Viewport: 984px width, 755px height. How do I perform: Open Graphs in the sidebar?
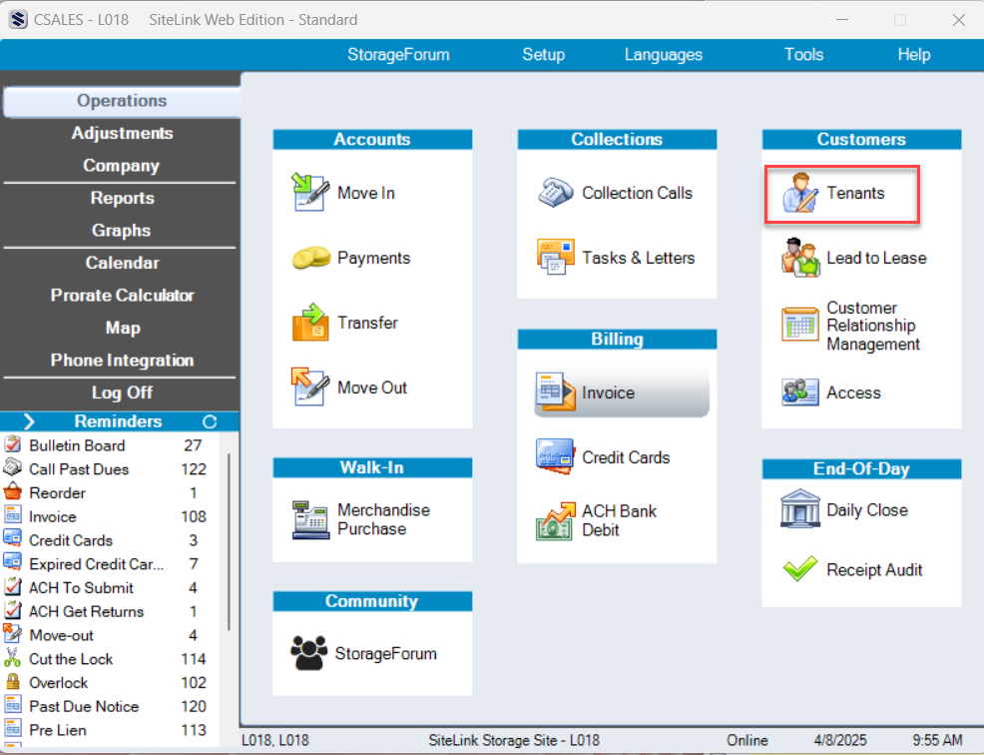(122, 231)
